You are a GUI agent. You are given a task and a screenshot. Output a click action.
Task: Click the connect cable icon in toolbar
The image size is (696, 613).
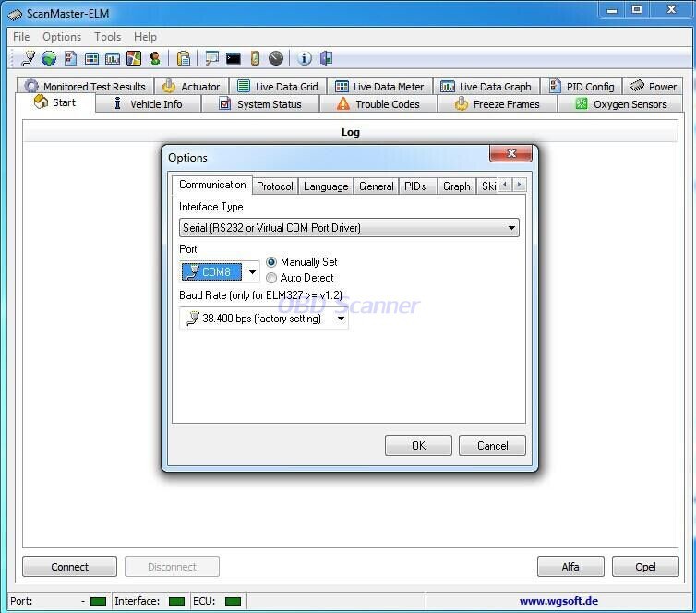28,58
